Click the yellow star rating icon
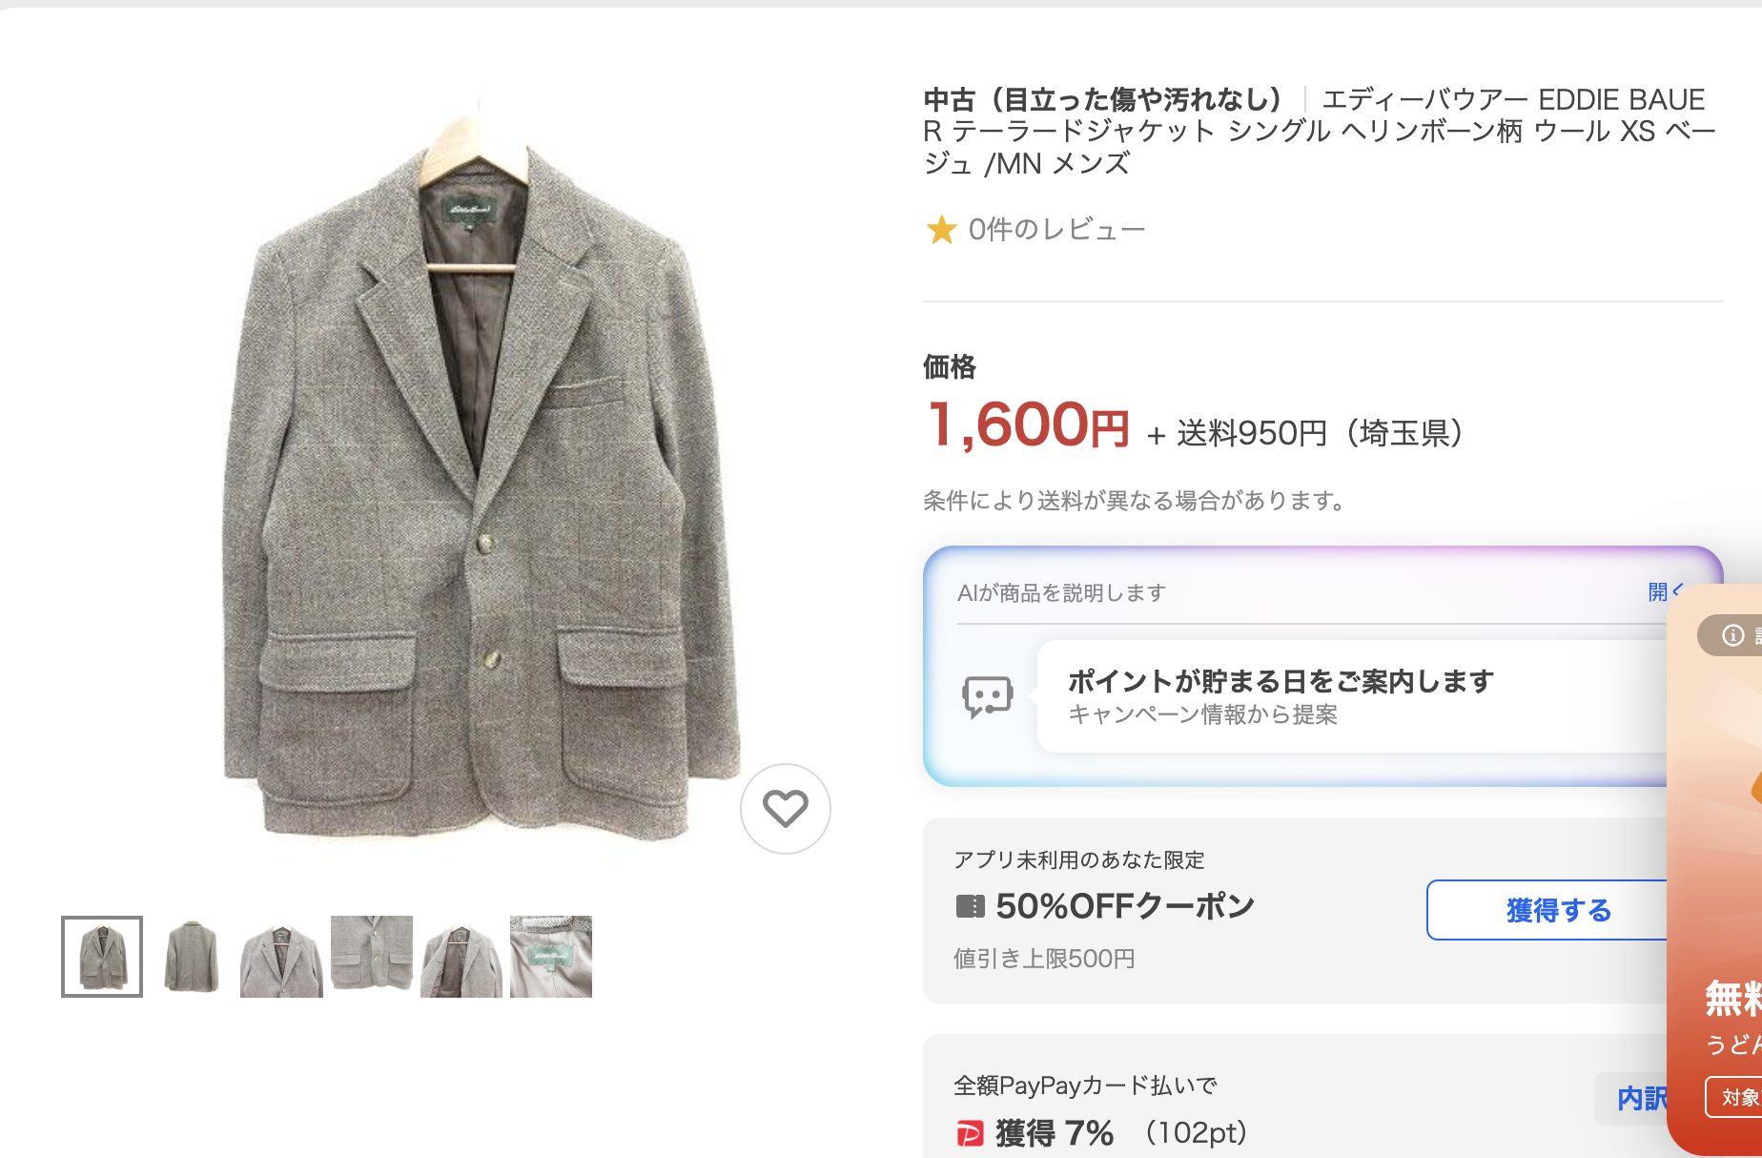This screenshot has height=1158, width=1762. click(941, 230)
